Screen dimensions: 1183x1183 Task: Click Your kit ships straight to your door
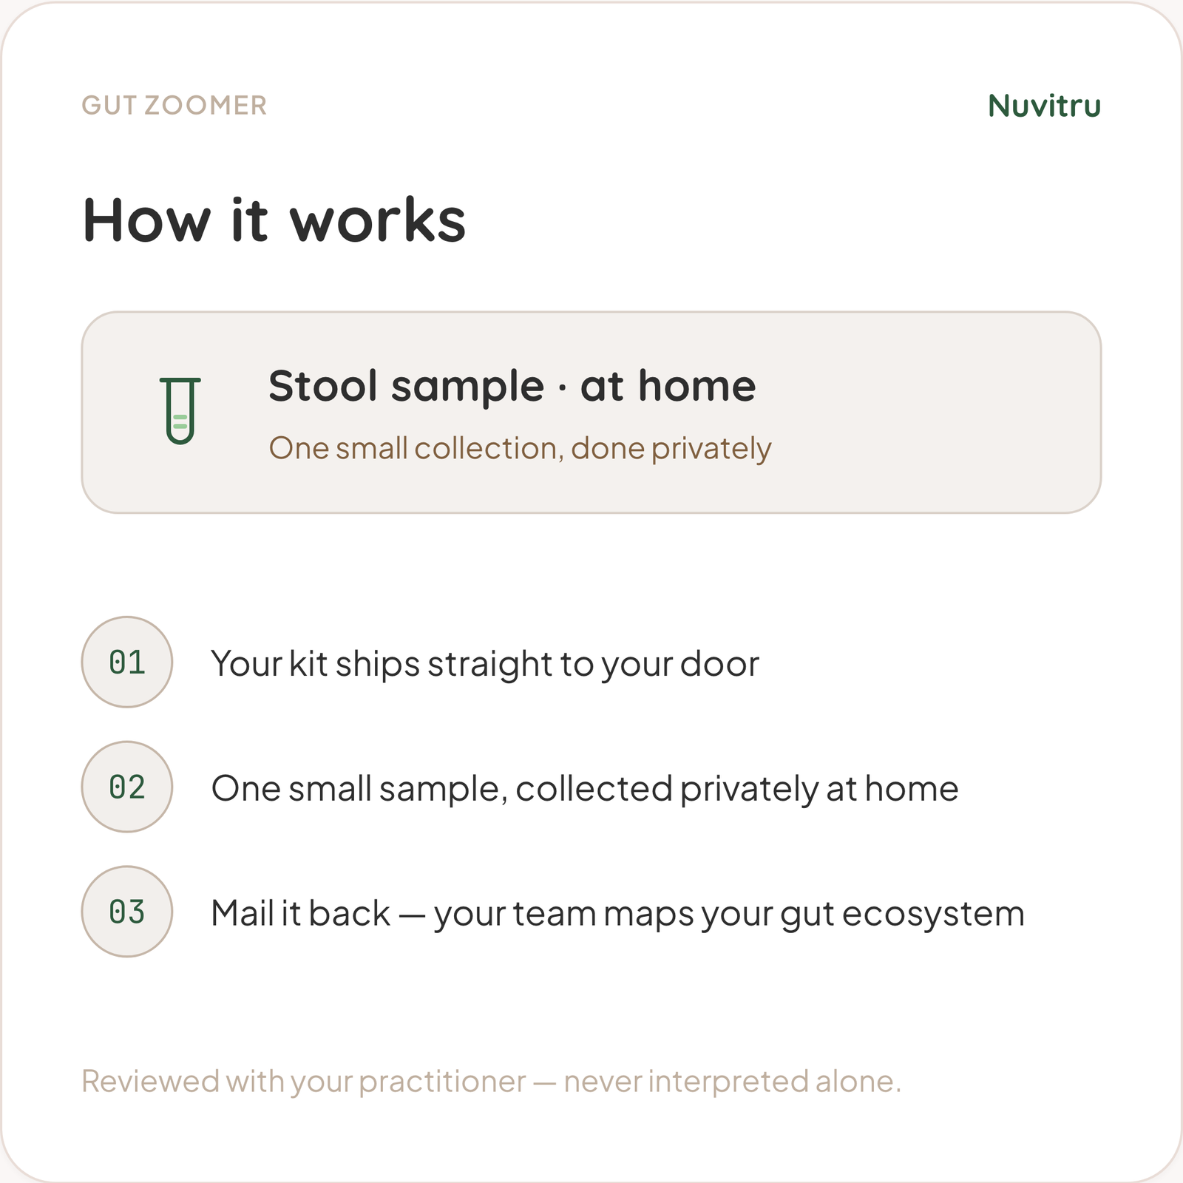[485, 664]
